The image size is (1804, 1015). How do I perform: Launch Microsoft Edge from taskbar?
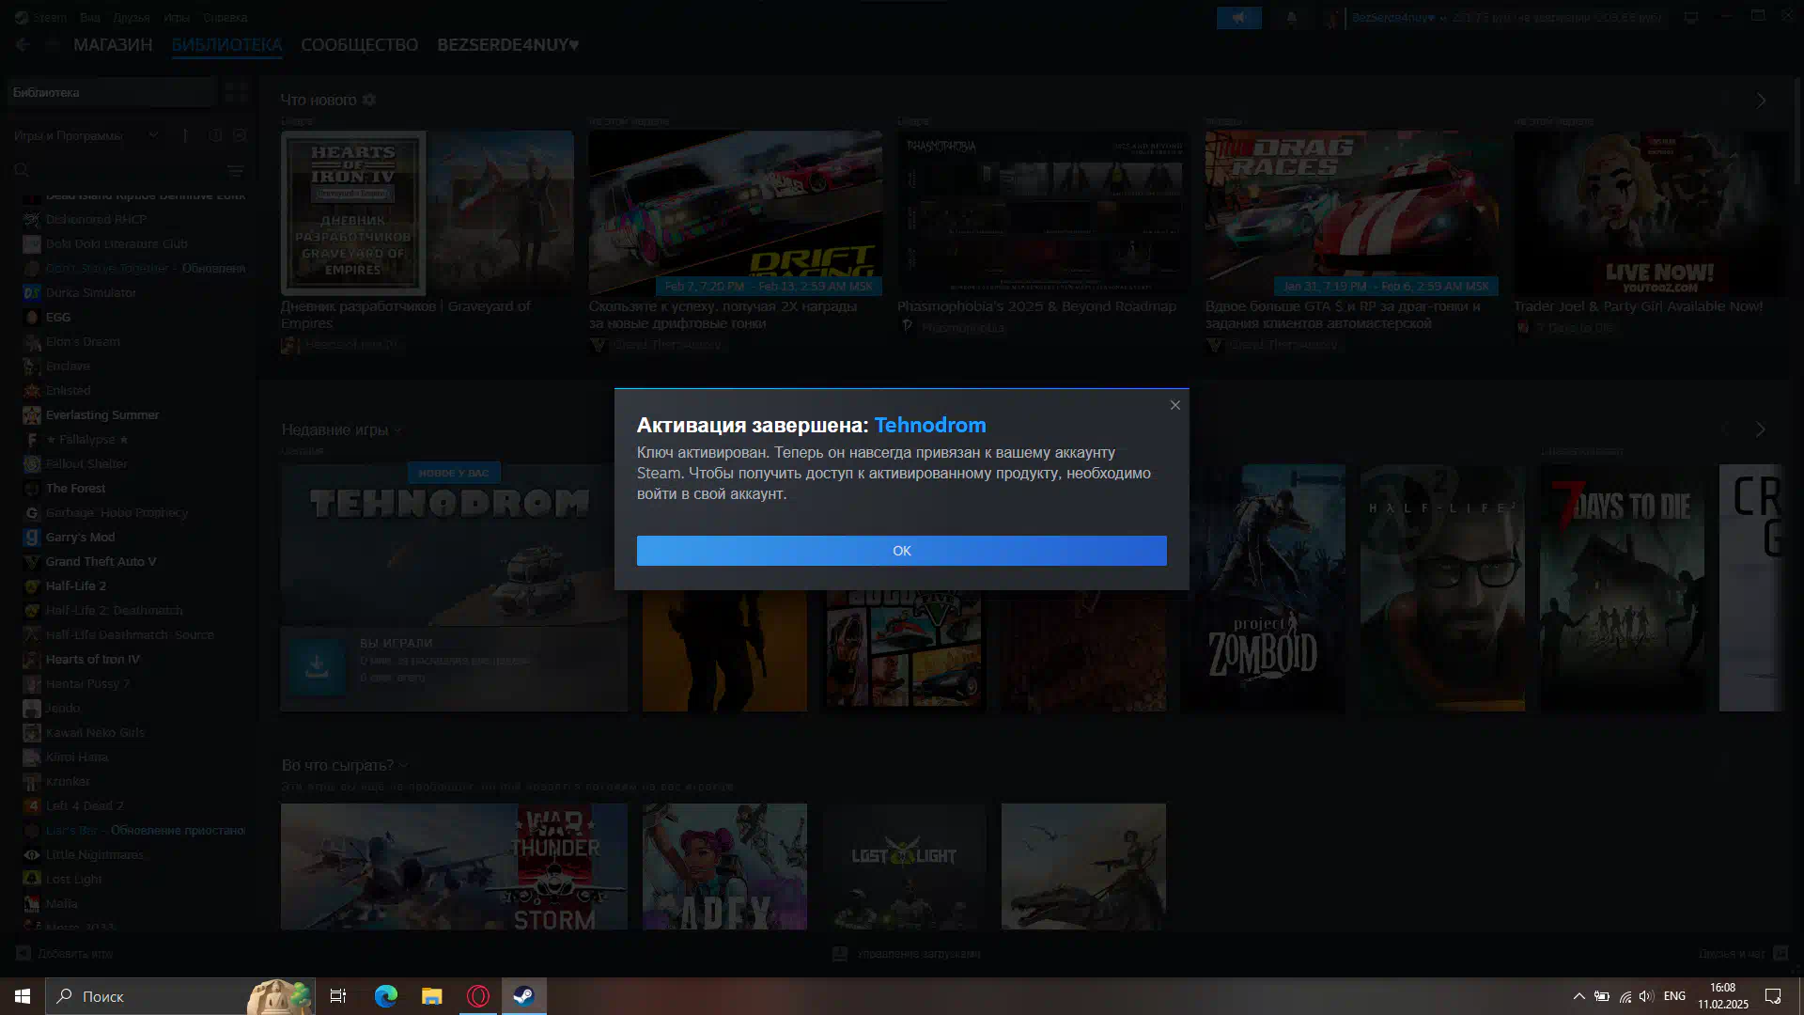pos(386,996)
